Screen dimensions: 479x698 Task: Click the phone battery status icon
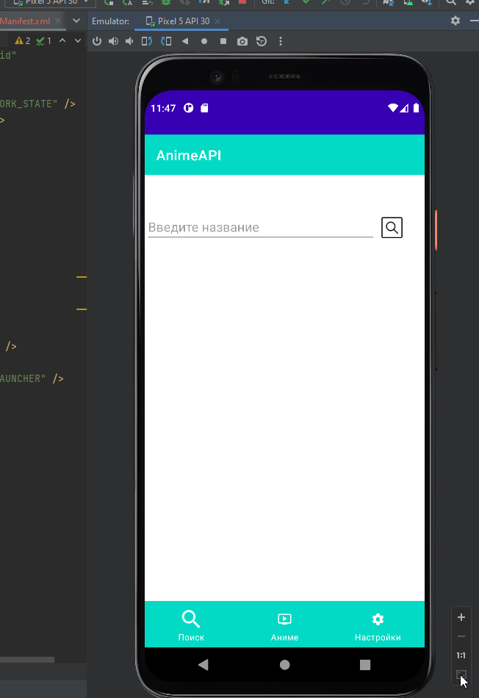coord(416,108)
